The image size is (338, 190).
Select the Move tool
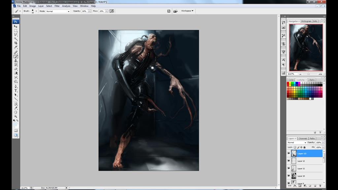(x=16, y=26)
